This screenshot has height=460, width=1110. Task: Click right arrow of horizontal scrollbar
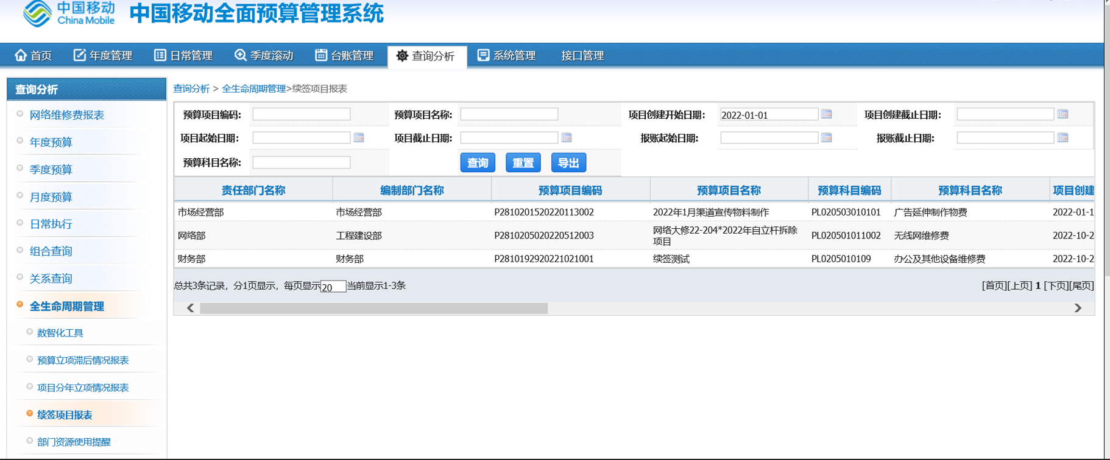tap(1078, 308)
